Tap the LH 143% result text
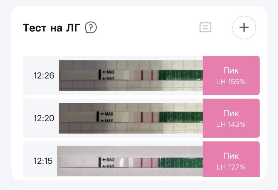This screenshot has width=278, height=190. 231,124
